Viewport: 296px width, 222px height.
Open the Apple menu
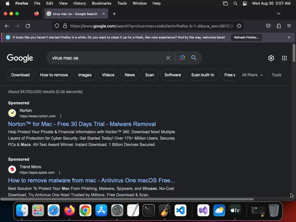pyautogui.click(x=8, y=3)
